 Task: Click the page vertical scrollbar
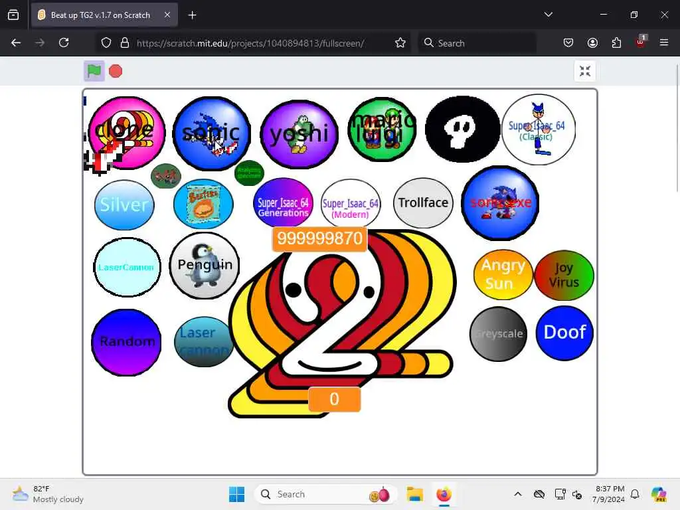point(677,128)
